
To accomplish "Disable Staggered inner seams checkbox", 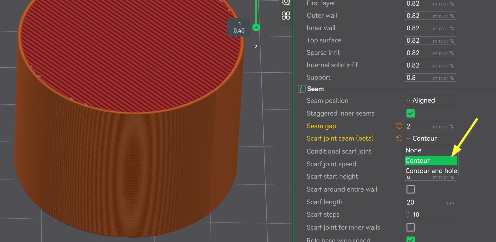I will pos(410,113).
